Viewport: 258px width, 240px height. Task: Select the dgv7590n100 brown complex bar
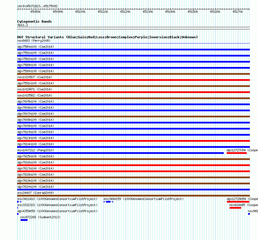pos(133,74)
